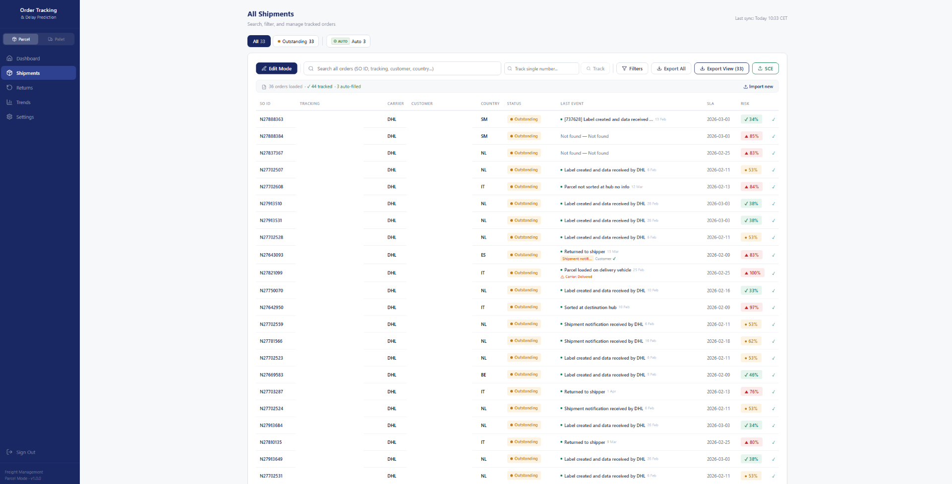Open the Returns page in sidebar
Viewport: 952px width, 484px height.
point(24,88)
